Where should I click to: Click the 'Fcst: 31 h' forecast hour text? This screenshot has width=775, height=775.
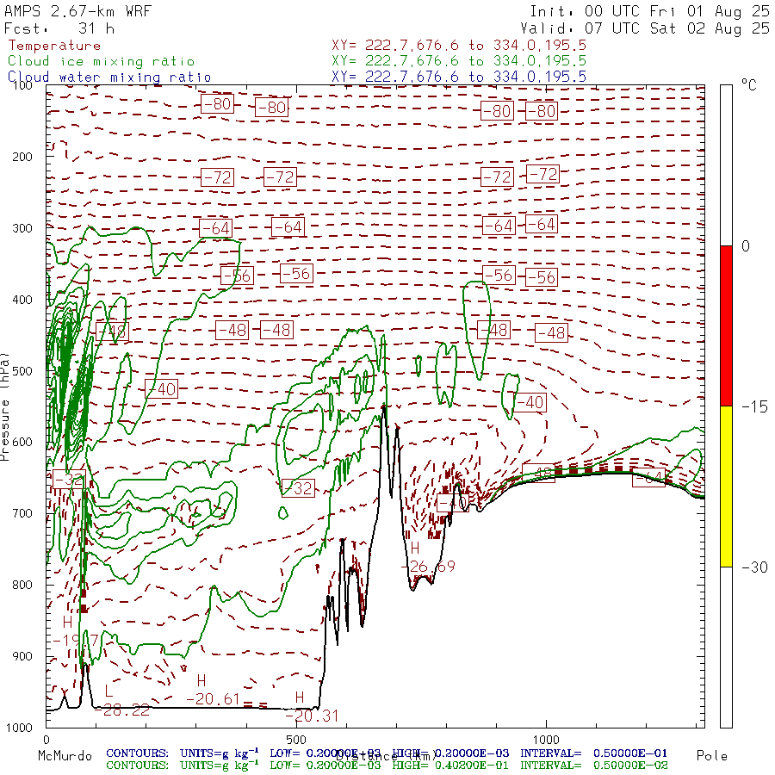59,28
